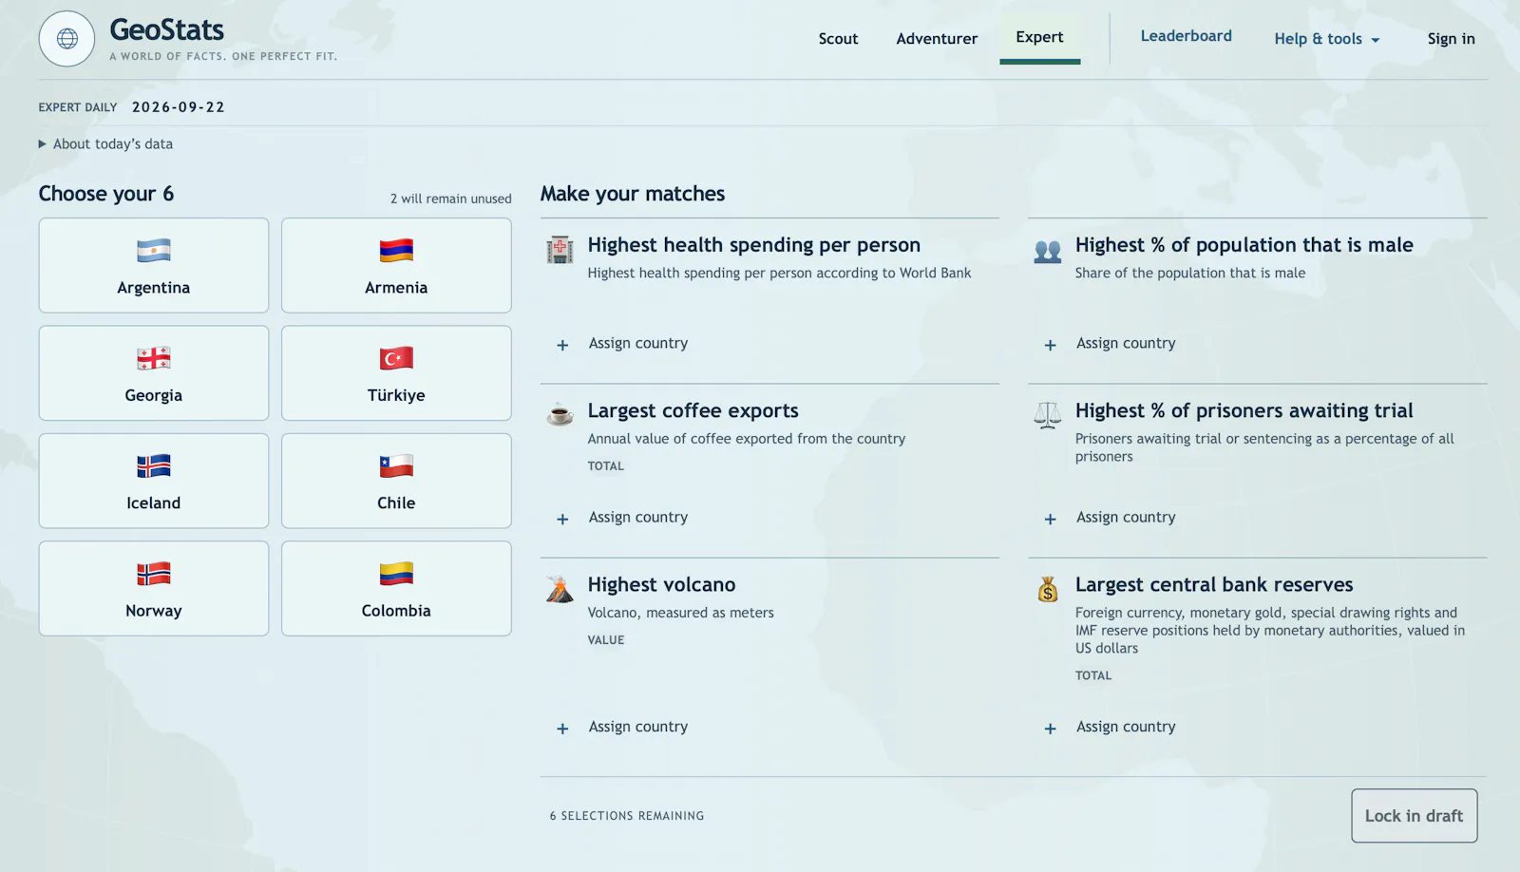The image size is (1520, 872).
Task: Assign country to Highest volcano
Action: tap(637, 727)
